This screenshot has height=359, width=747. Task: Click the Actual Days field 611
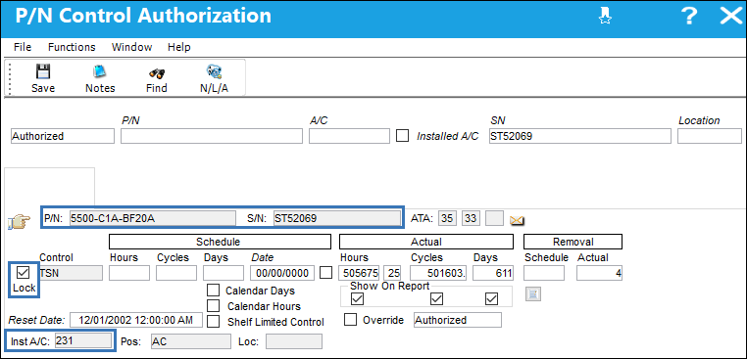[x=493, y=273]
